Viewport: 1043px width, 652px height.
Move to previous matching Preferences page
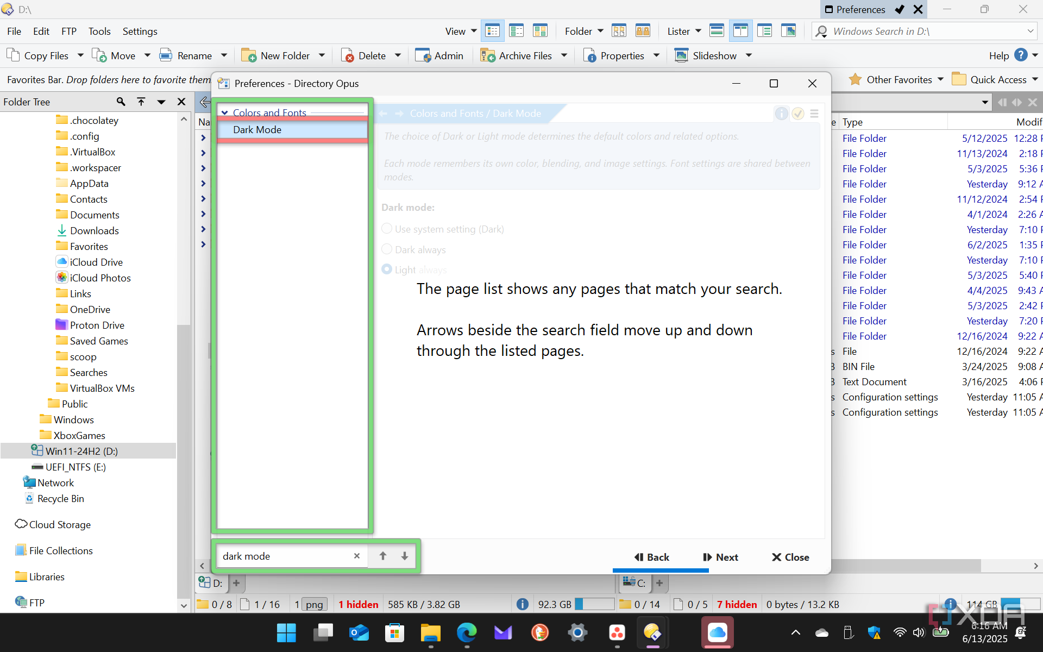[x=383, y=556]
